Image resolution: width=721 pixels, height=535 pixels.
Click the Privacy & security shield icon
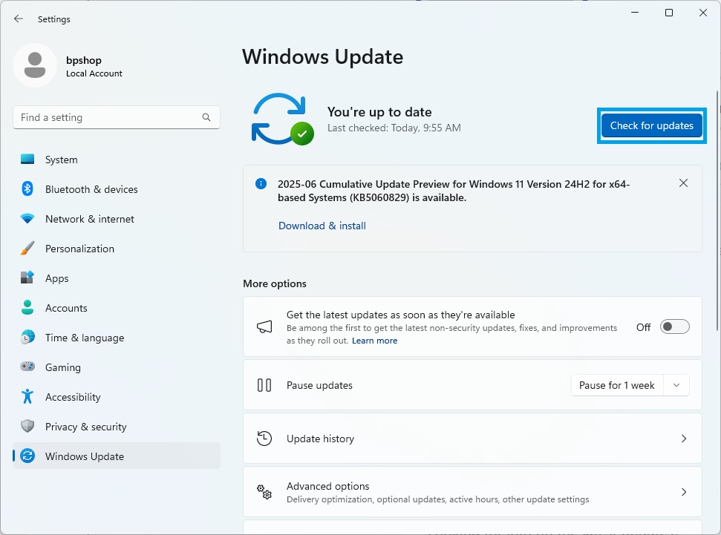[27, 427]
